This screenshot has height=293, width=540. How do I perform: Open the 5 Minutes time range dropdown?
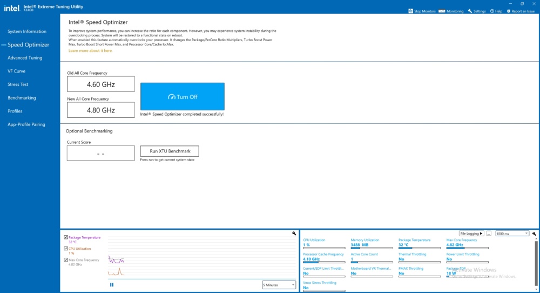tap(279, 285)
